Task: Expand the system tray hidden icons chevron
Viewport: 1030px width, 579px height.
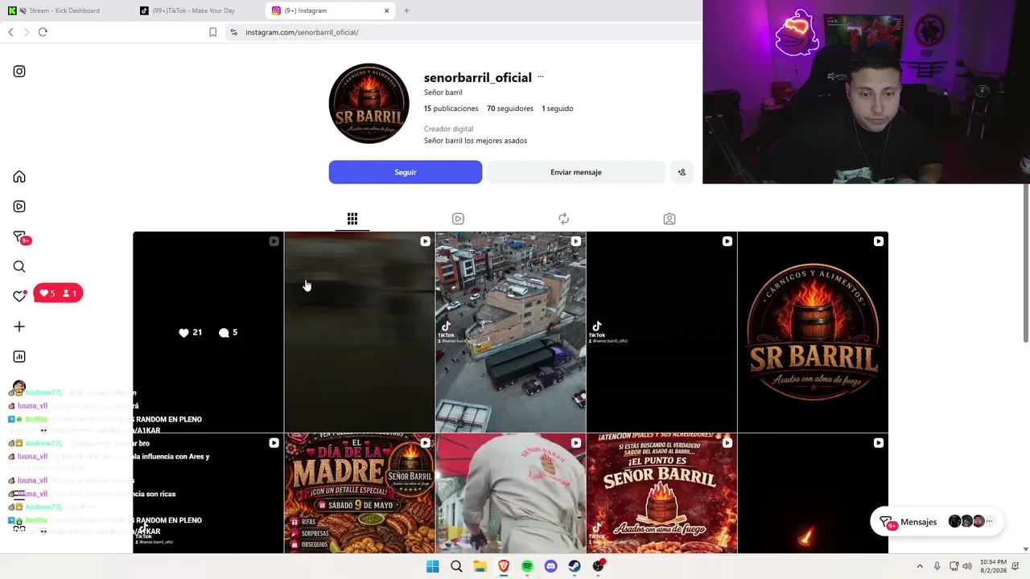Action: point(920,566)
